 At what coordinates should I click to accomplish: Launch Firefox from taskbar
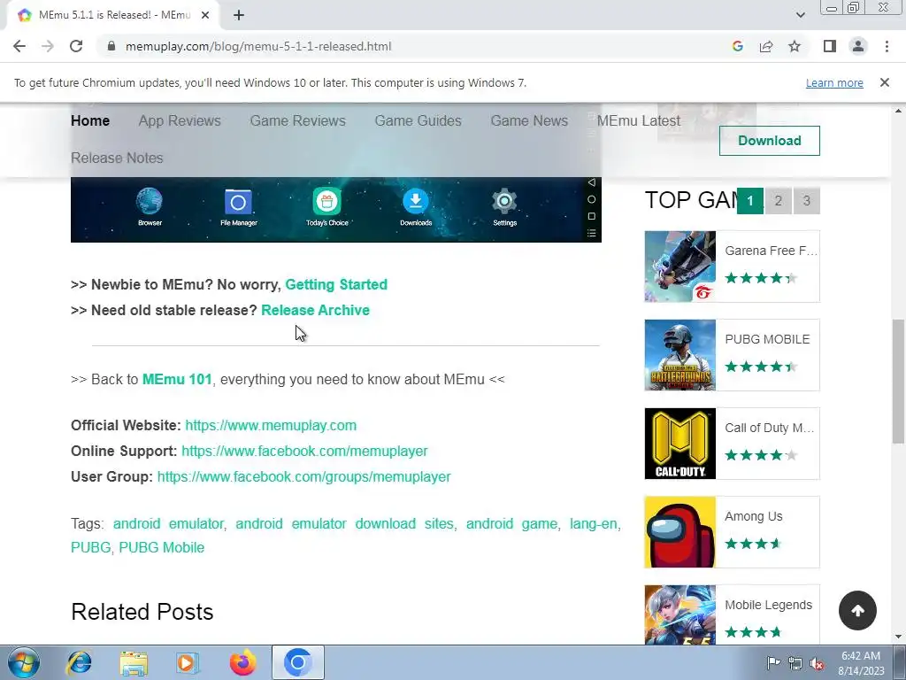coord(242,662)
